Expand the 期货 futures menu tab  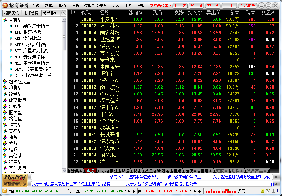click(x=237, y=171)
